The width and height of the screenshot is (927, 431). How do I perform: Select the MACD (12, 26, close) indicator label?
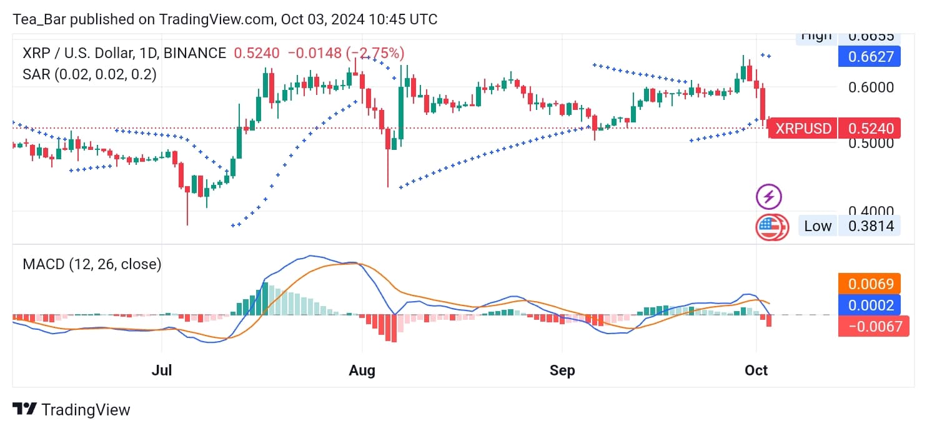[x=92, y=264]
